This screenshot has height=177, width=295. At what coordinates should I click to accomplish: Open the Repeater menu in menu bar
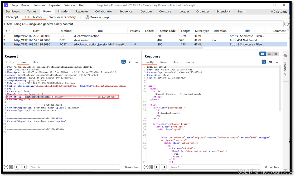coord(55,5)
